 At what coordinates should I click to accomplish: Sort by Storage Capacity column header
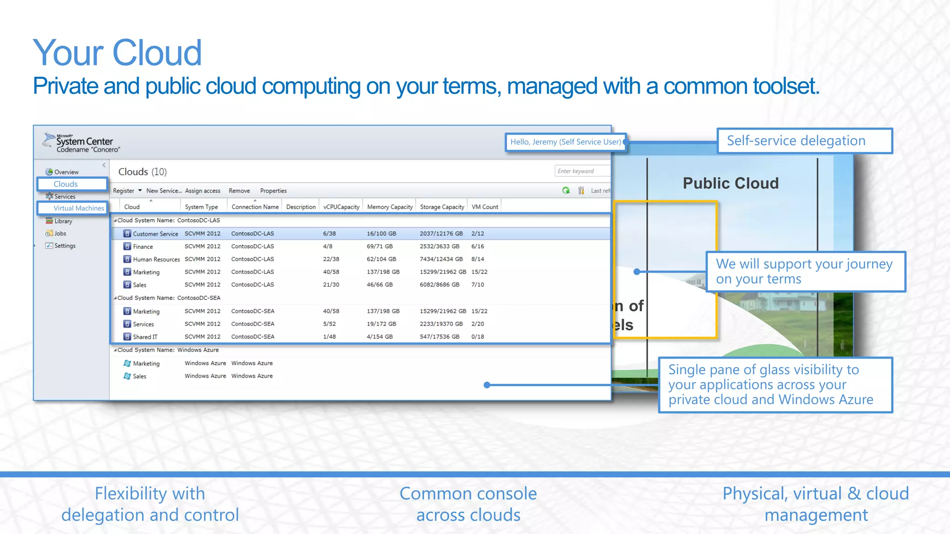click(442, 207)
